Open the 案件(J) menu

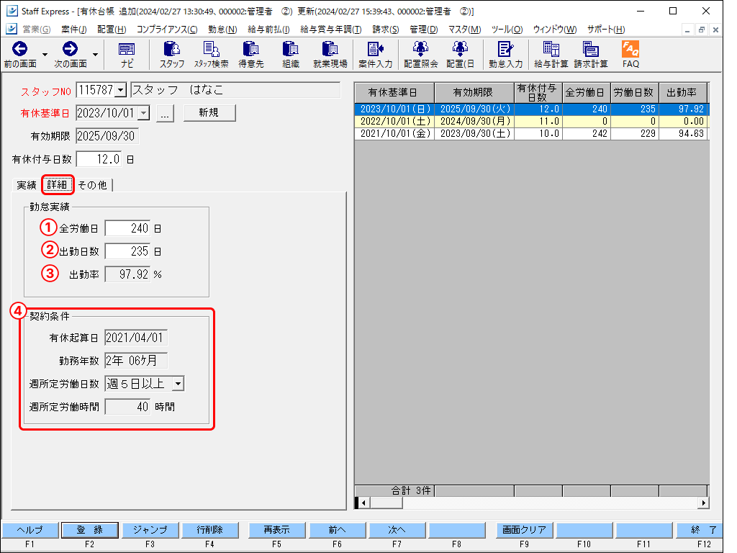pos(74,29)
